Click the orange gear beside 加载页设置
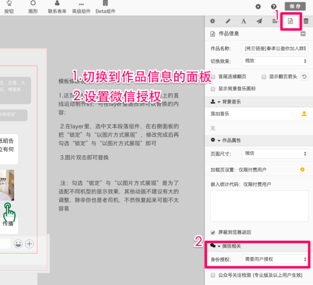This screenshot has width=313, height=285. point(302,170)
